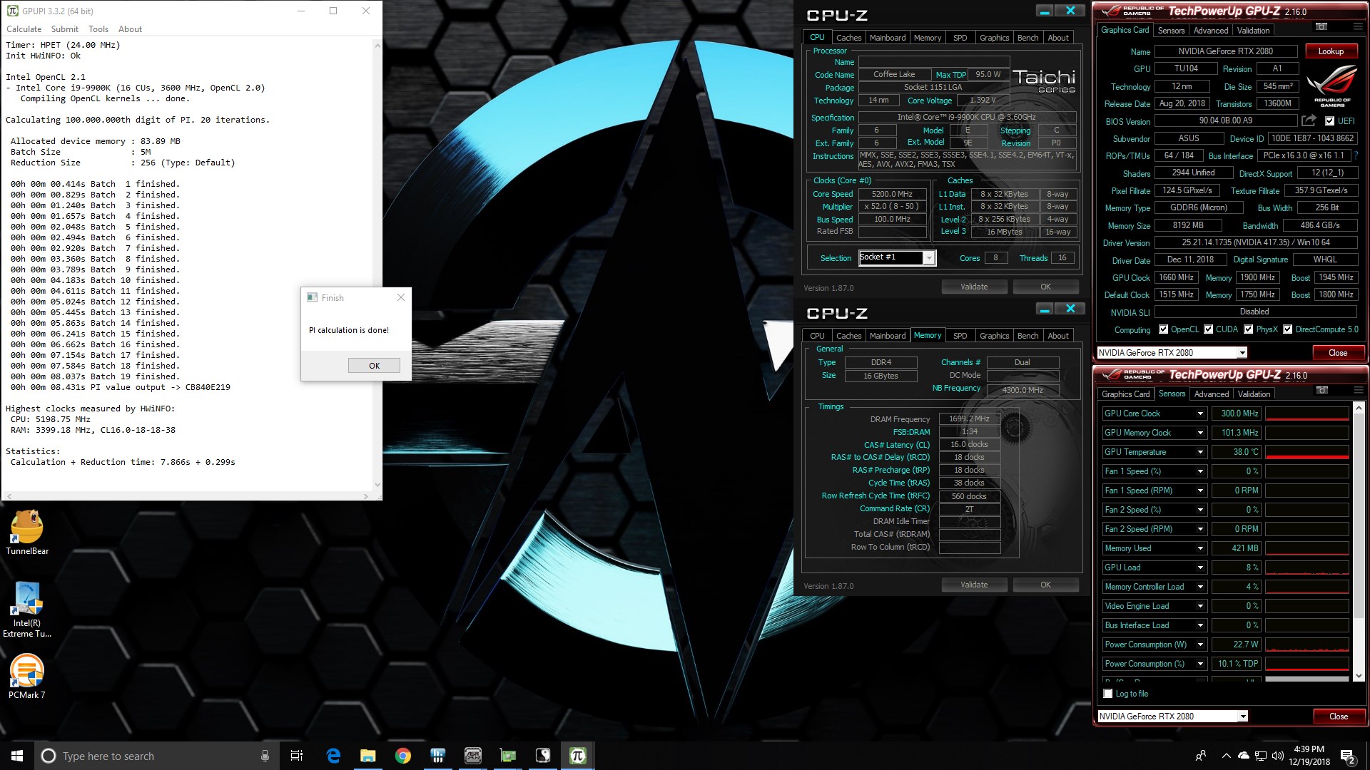Click GPUPI log vertical scrollbar
The image size is (1370, 770).
click(x=377, y=265)
